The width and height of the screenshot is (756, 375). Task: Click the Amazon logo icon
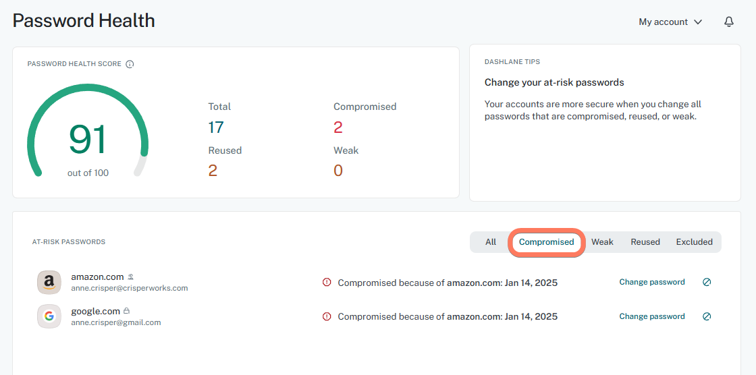coord(49,283)
